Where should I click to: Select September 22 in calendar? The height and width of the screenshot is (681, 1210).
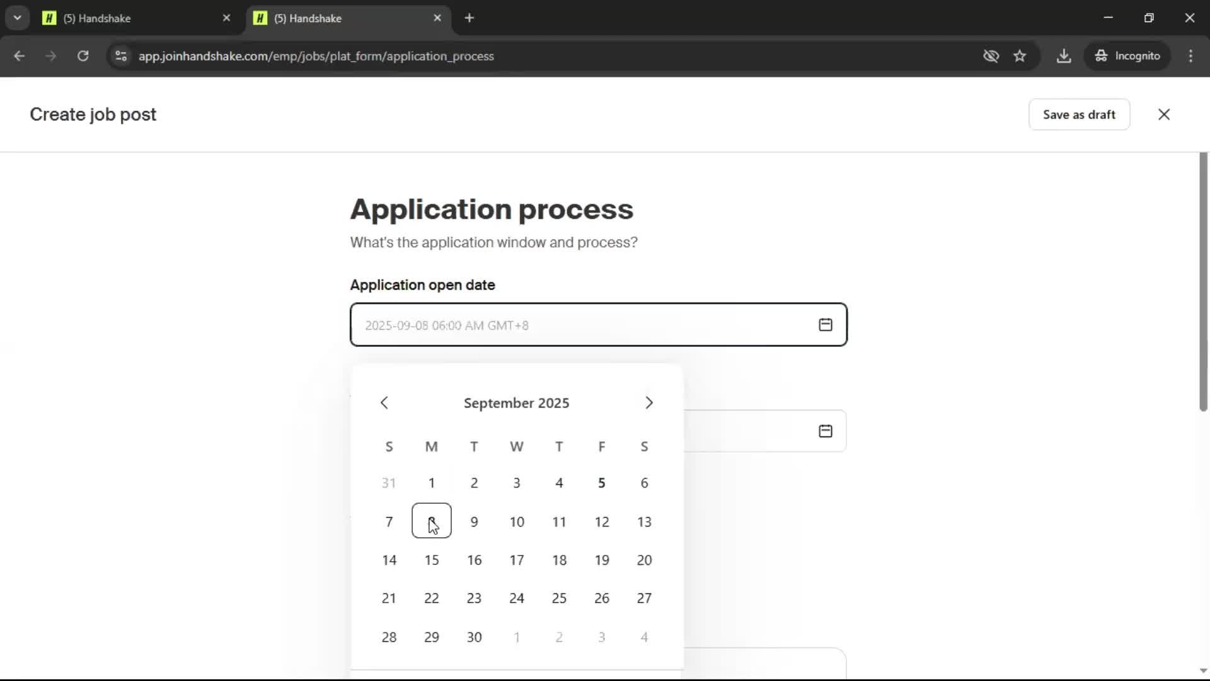click(432, 598)
